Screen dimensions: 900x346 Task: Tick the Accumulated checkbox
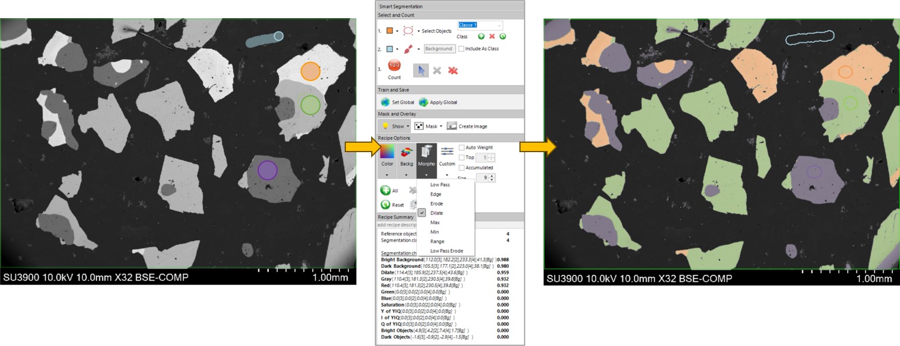[x=462, y=167]
